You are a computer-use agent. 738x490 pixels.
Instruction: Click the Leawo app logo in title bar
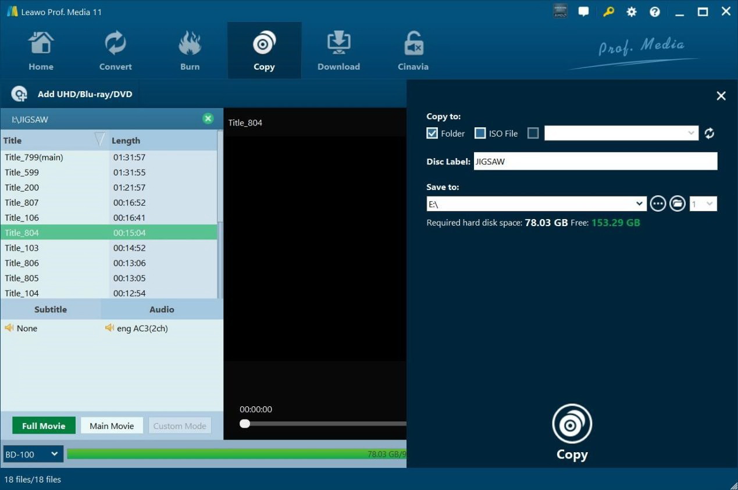click(12, 12)
